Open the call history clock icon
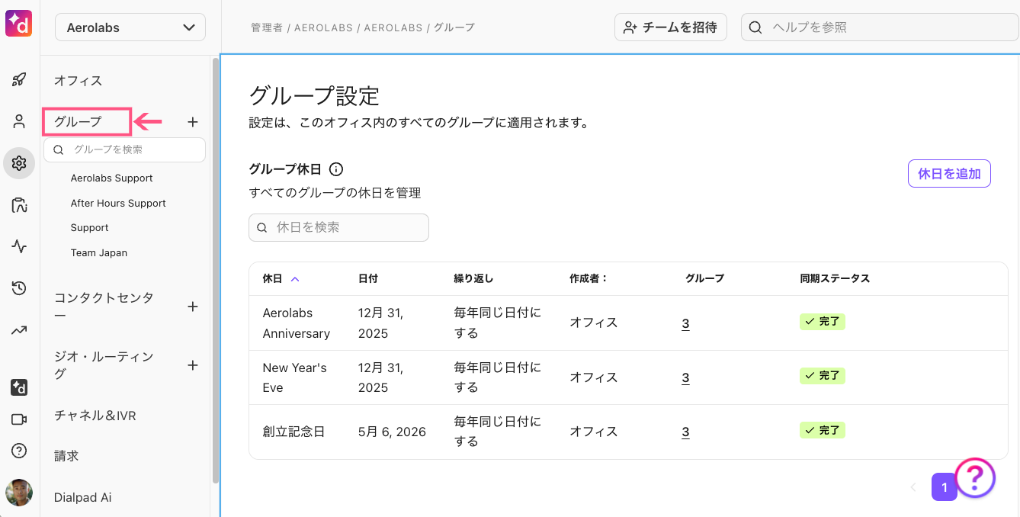Screen dimensions: 1020x517 tap(19, 288)
